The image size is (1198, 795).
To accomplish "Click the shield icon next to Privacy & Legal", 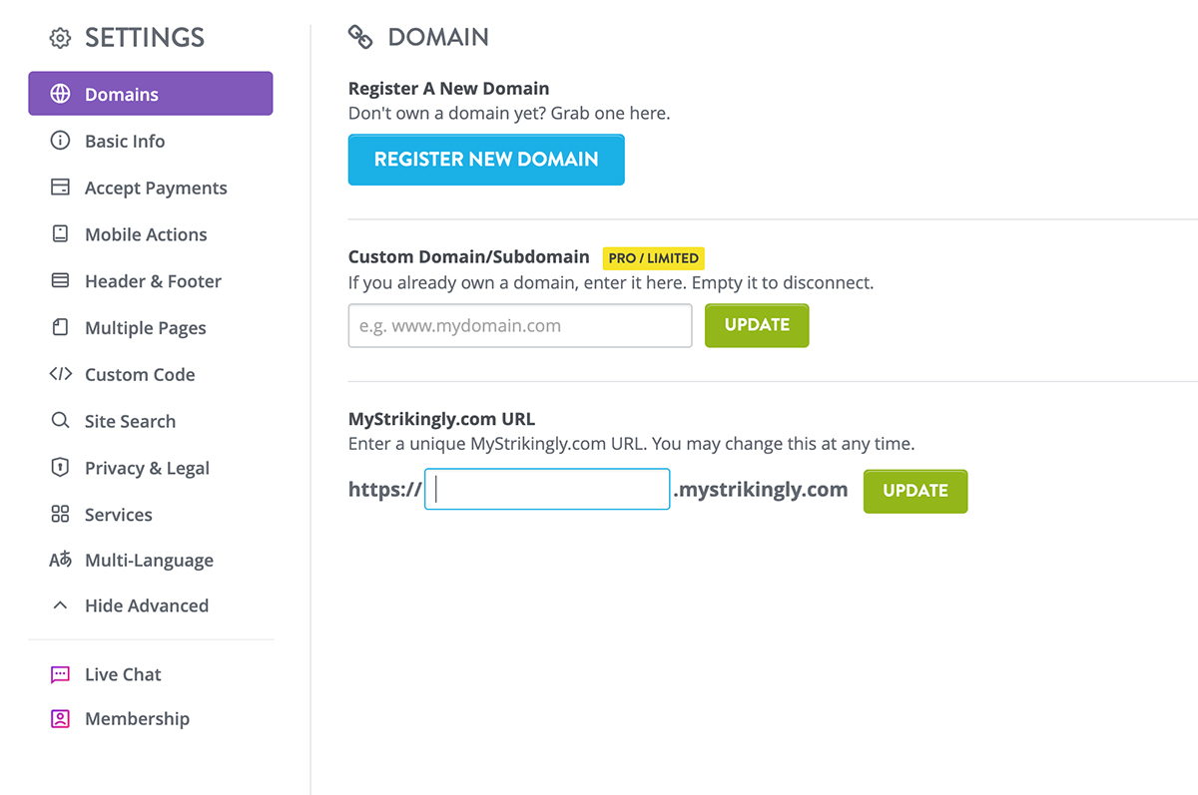I will [x=61, y=467].
